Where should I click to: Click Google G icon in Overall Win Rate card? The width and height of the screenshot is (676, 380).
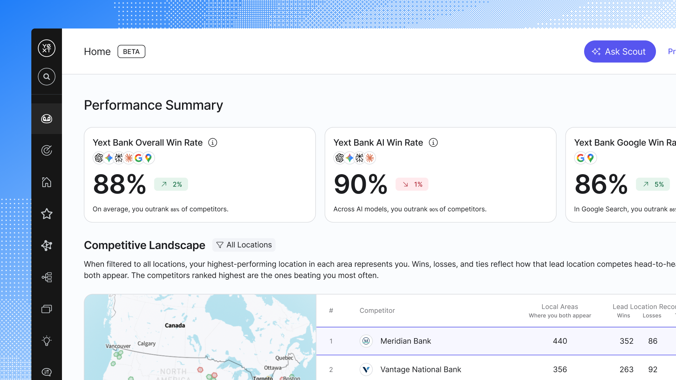138,158
